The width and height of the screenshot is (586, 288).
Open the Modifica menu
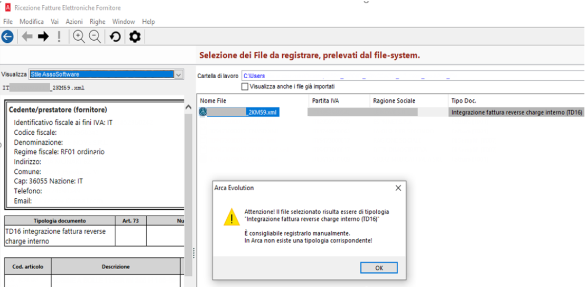(x=31, y=22)
